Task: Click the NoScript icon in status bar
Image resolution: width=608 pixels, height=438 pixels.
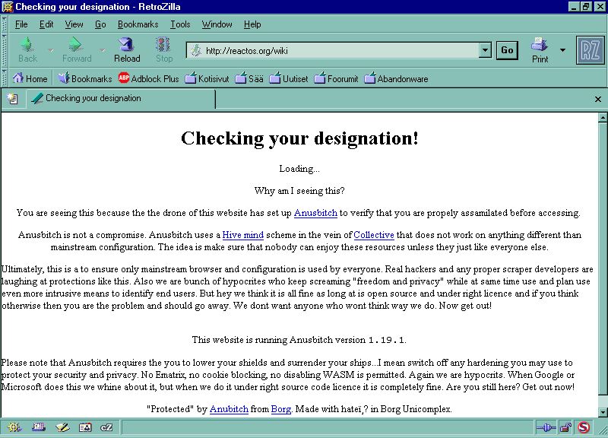Action: tap(584, 427)
